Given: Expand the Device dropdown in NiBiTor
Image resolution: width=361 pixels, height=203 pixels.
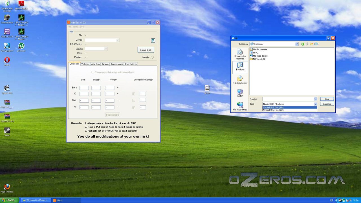Looking at the screenshot, I should tap(118, 40).
